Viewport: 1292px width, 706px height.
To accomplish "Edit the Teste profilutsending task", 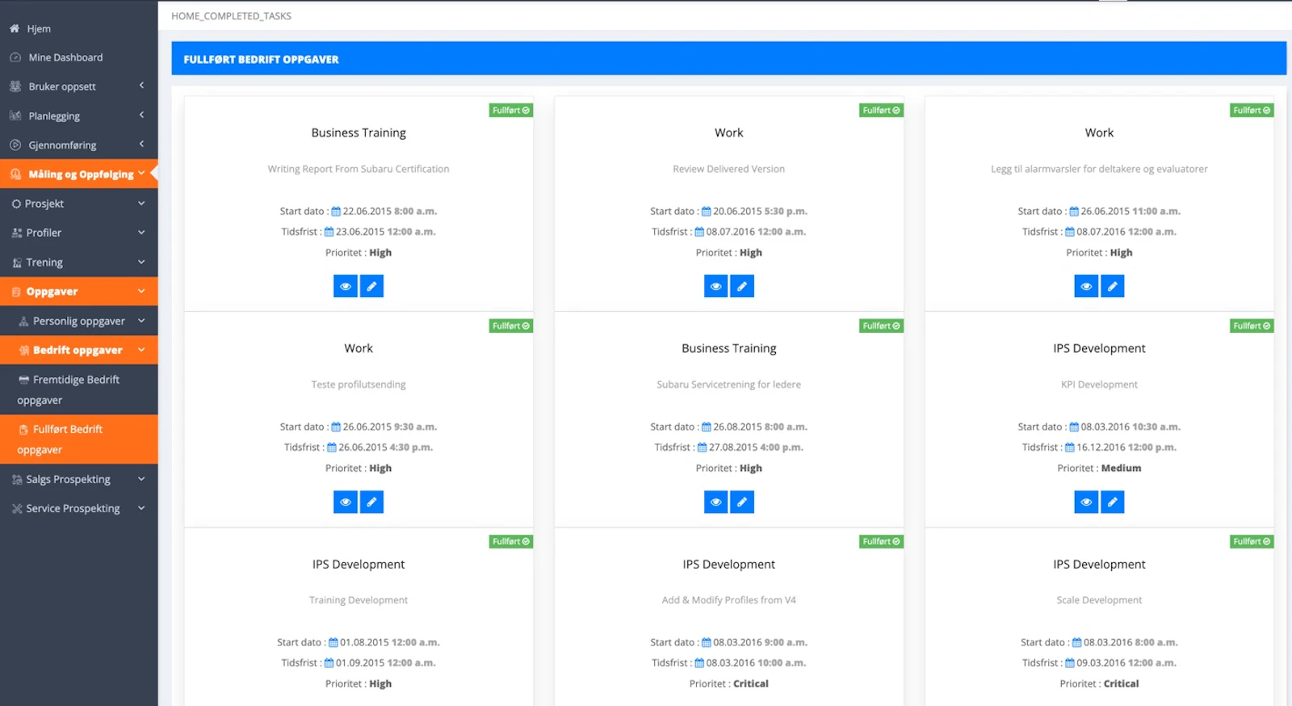I will (371, 502).
